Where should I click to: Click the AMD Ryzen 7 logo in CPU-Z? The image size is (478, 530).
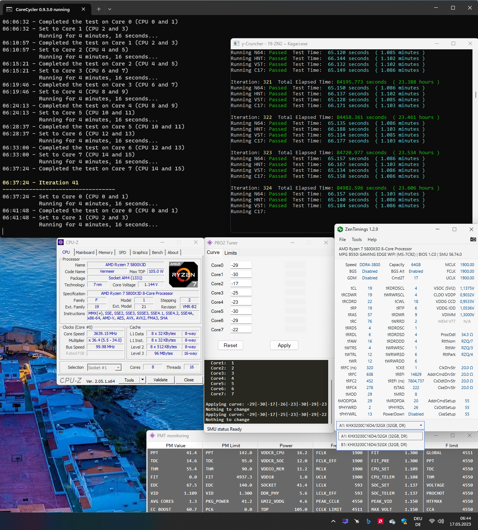coord(183,275)
